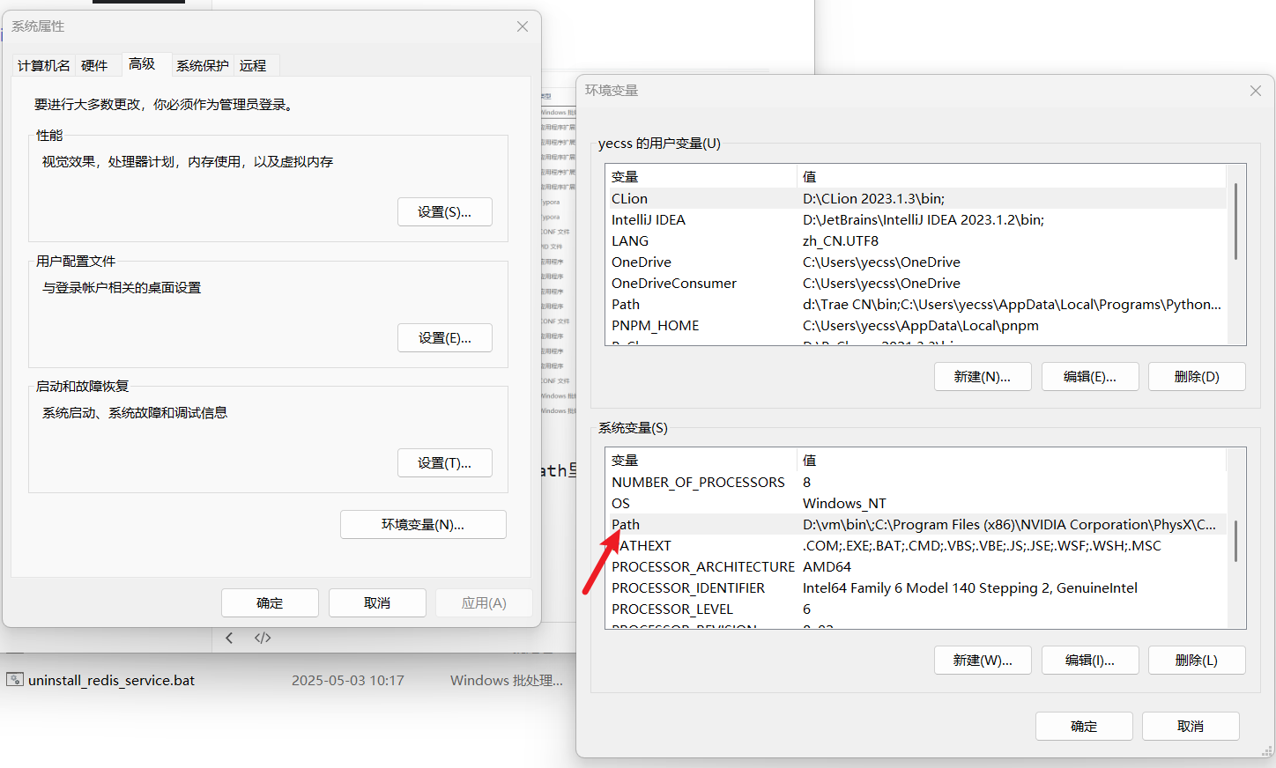This screenshot has height=768, width=1276.
Task: Click the user variables list scrollbar
Action: point(1235,222)
